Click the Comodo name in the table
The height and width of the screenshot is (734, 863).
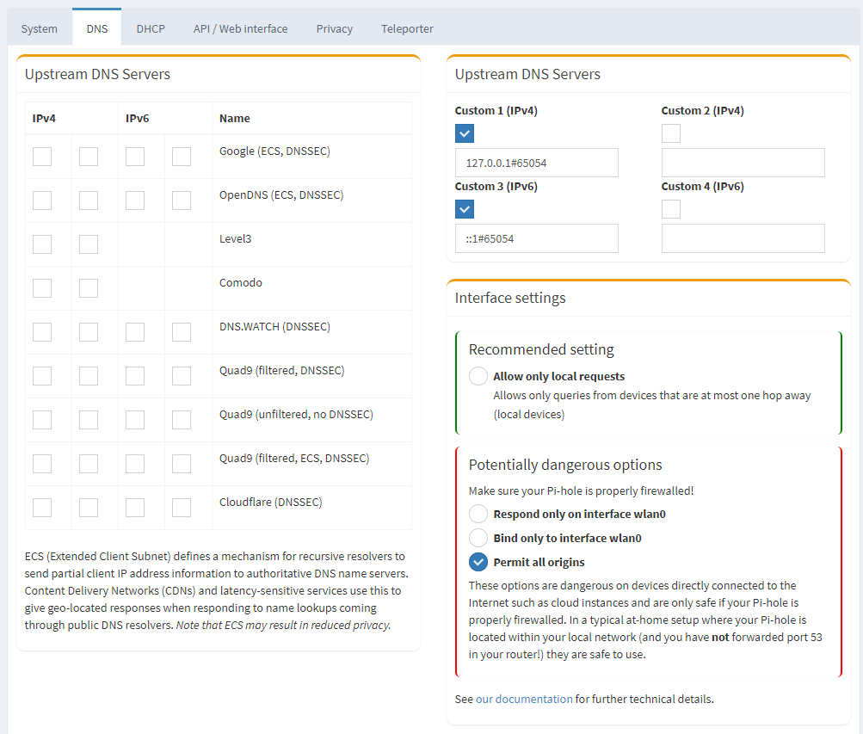point(241,282)
